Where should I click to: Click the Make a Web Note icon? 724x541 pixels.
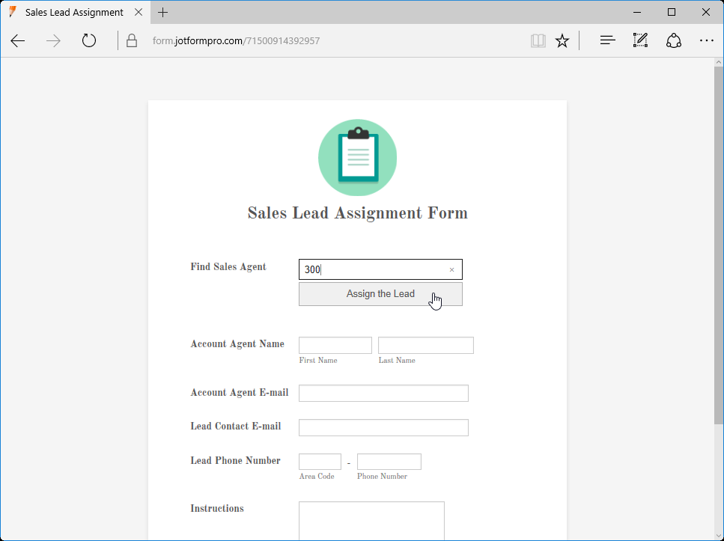pyautogui.click(x=640, y=40)
